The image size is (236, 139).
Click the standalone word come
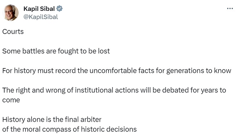11,100
